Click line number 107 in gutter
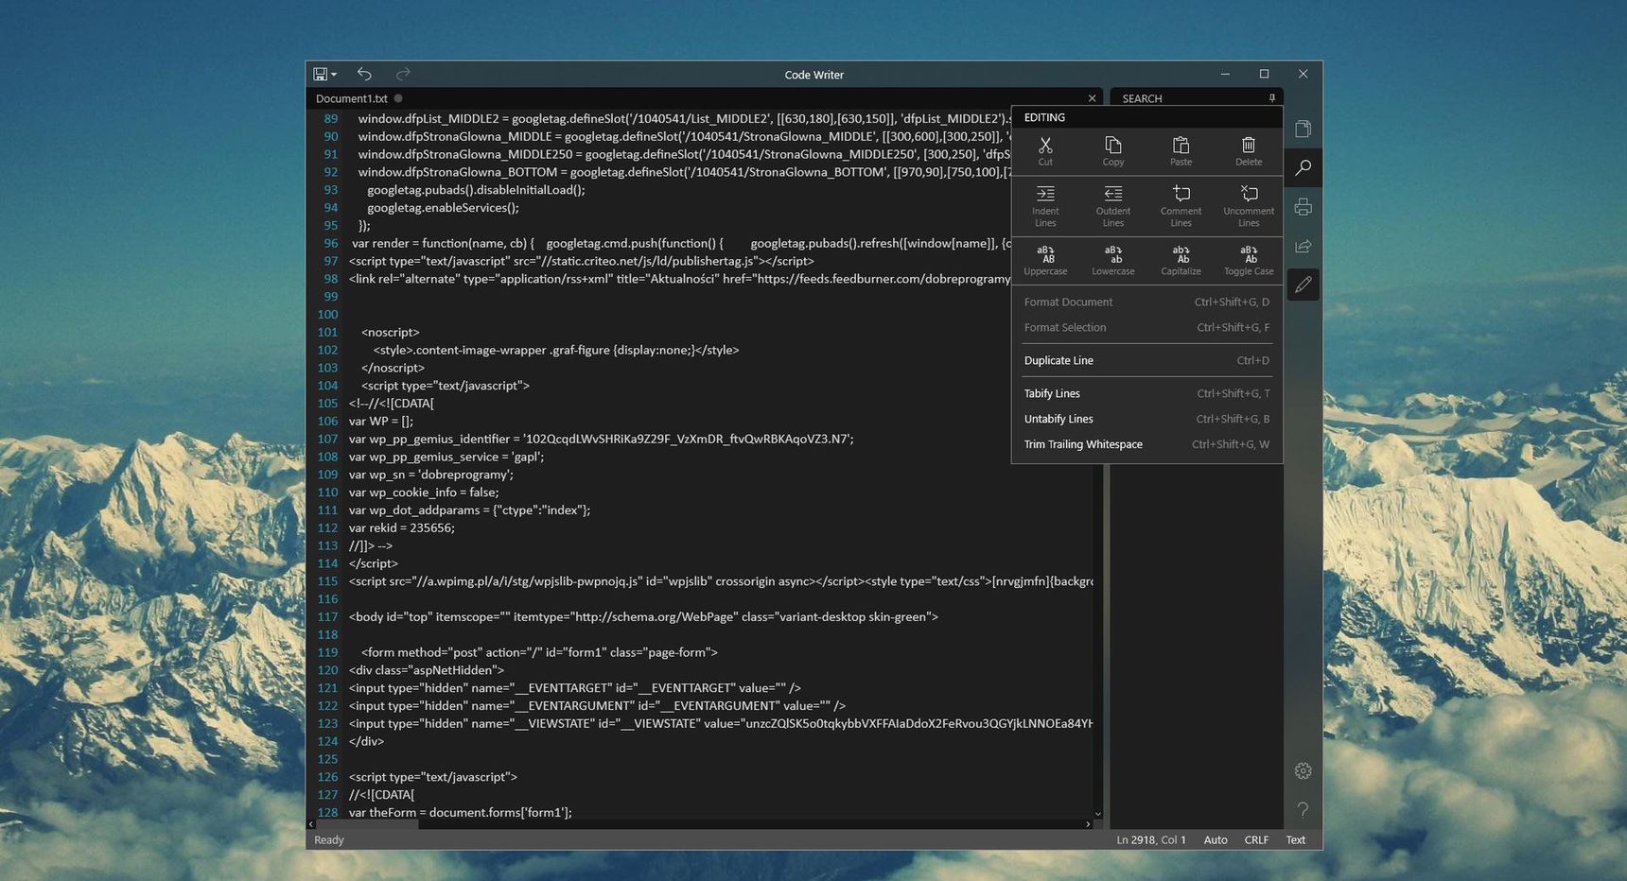The width and height of the screenshot is (1627, 881). coord(327,440)
